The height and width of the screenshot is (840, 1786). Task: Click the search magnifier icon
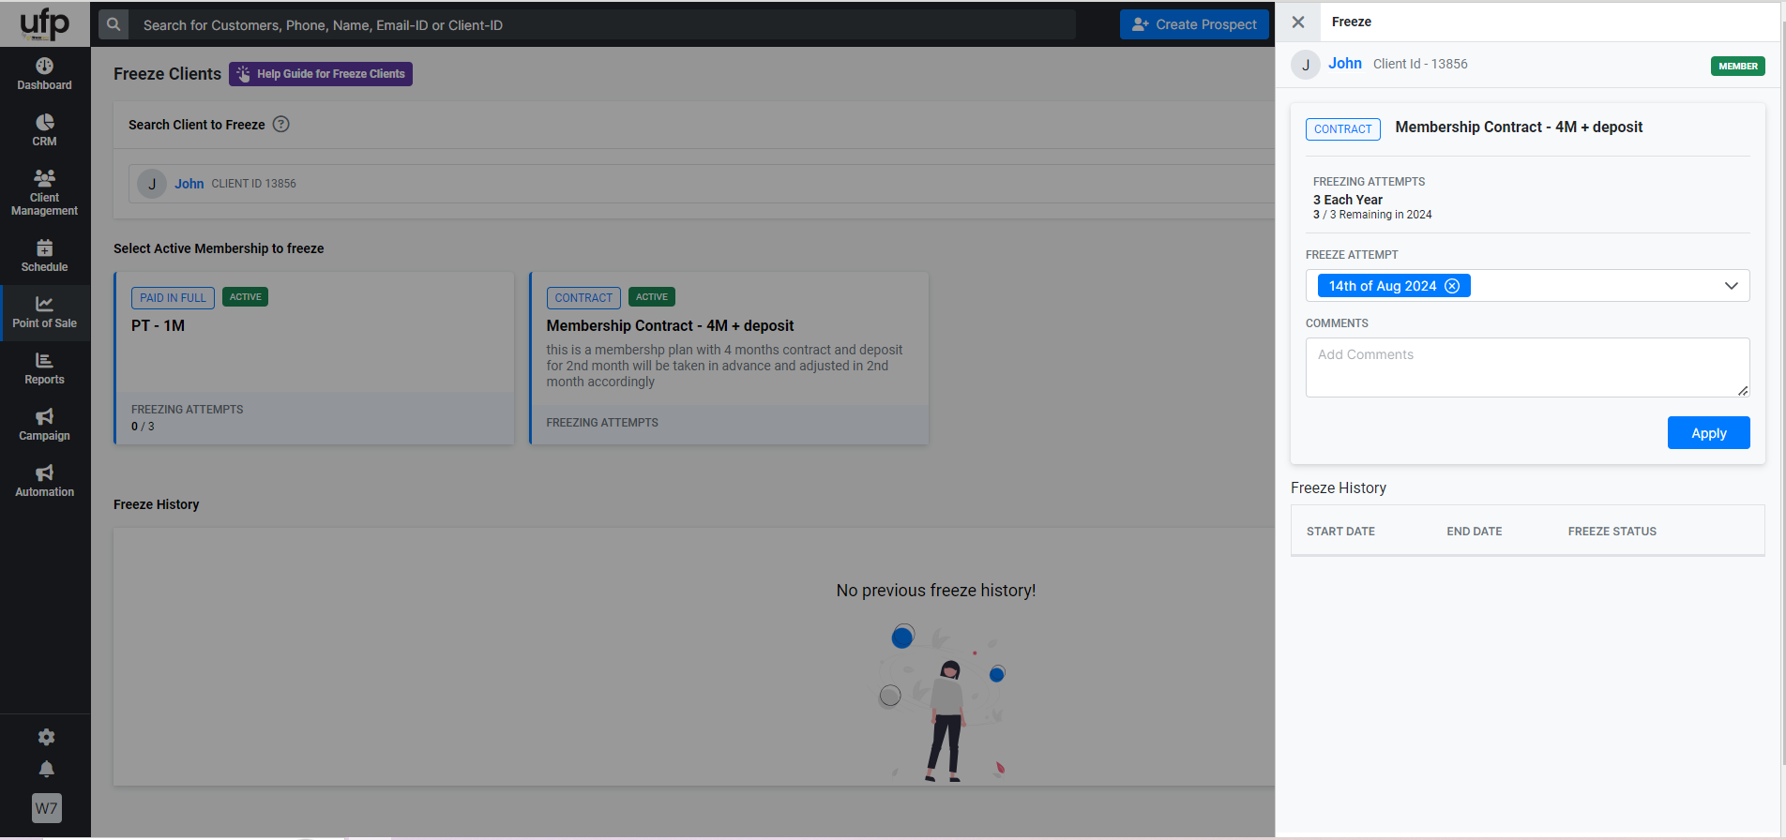click(x=114, y=24)
